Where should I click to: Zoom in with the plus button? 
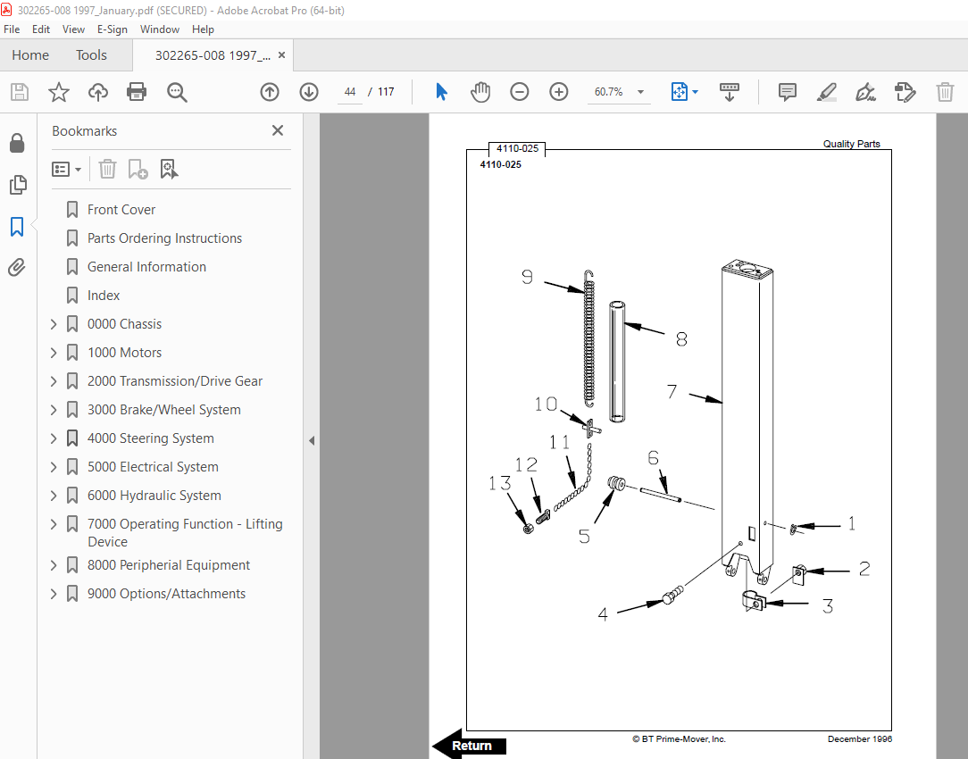(559, 92)
